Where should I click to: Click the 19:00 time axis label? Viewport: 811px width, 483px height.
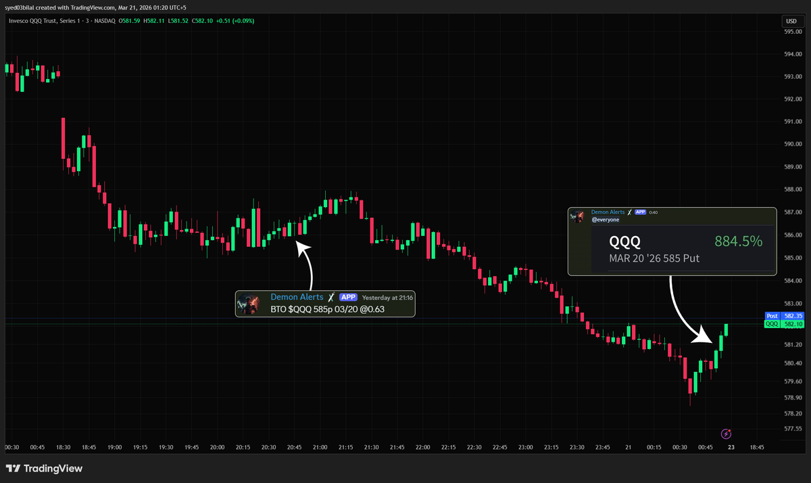(114, 447)
